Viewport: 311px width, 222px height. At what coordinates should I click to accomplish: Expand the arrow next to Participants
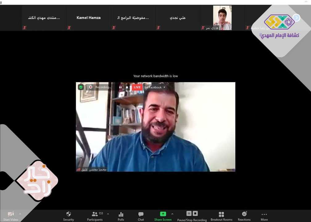(108, 214)
